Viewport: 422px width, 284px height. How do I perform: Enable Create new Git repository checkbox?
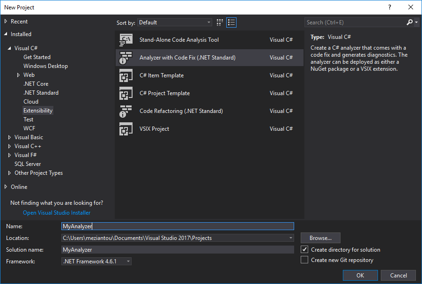[304, 260]
